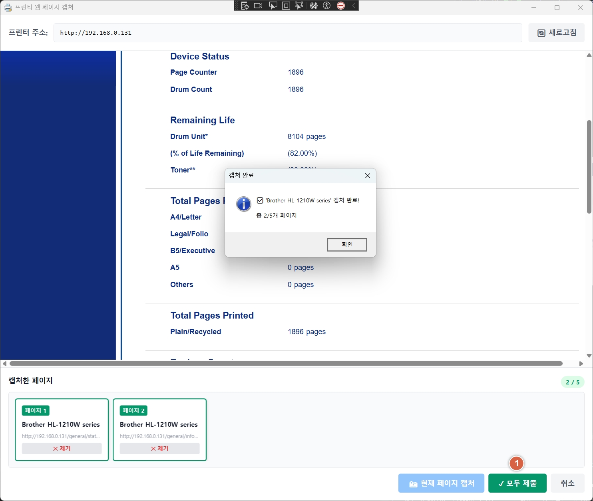This screenshot has width=593, height=501.
Task: Click the 취소 cancel button
Action: (567, 483)
